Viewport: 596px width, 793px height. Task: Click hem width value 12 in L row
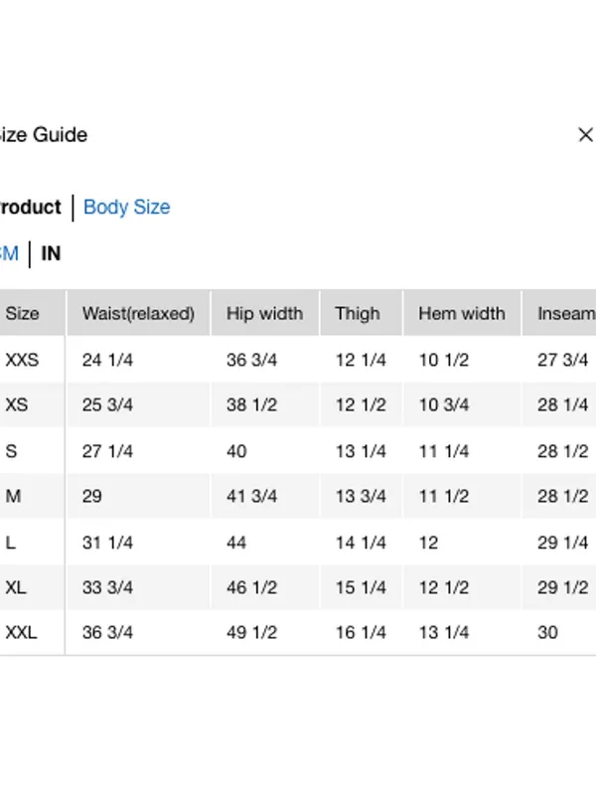tap(428, 543)
